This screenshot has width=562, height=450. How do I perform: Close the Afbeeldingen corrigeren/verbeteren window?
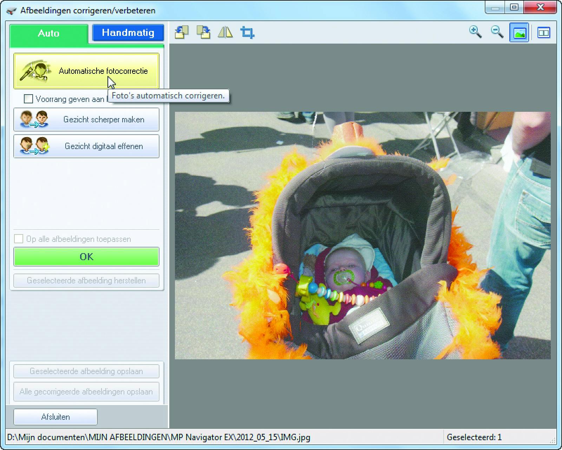540,7
